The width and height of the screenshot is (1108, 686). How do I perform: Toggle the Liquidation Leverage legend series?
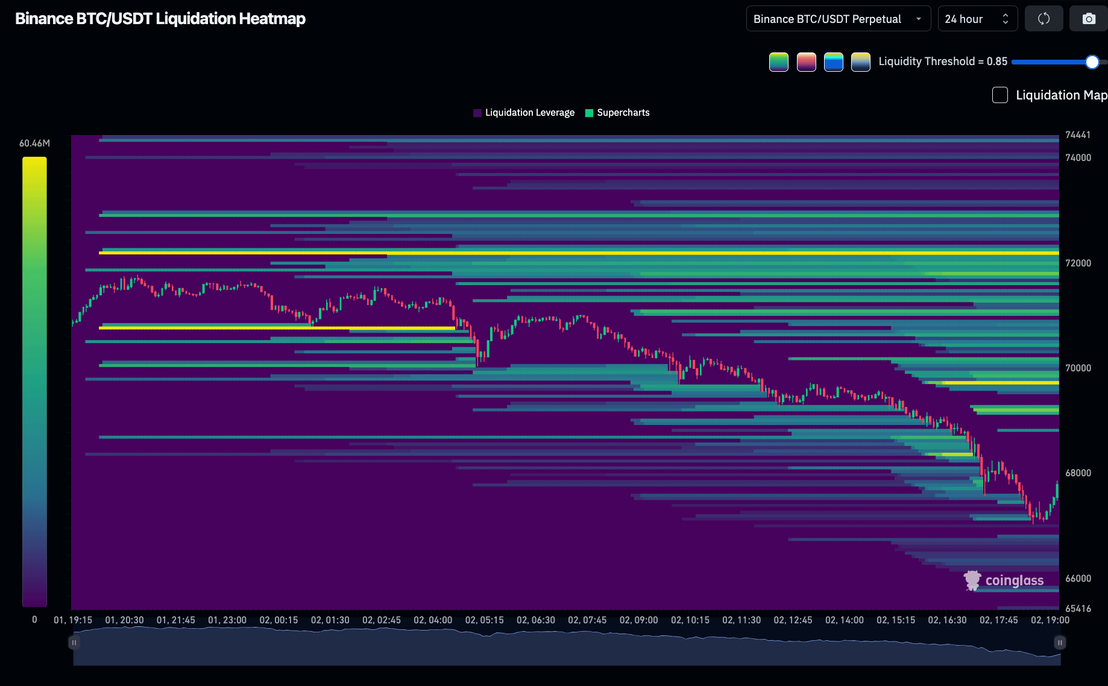[524, 113]
